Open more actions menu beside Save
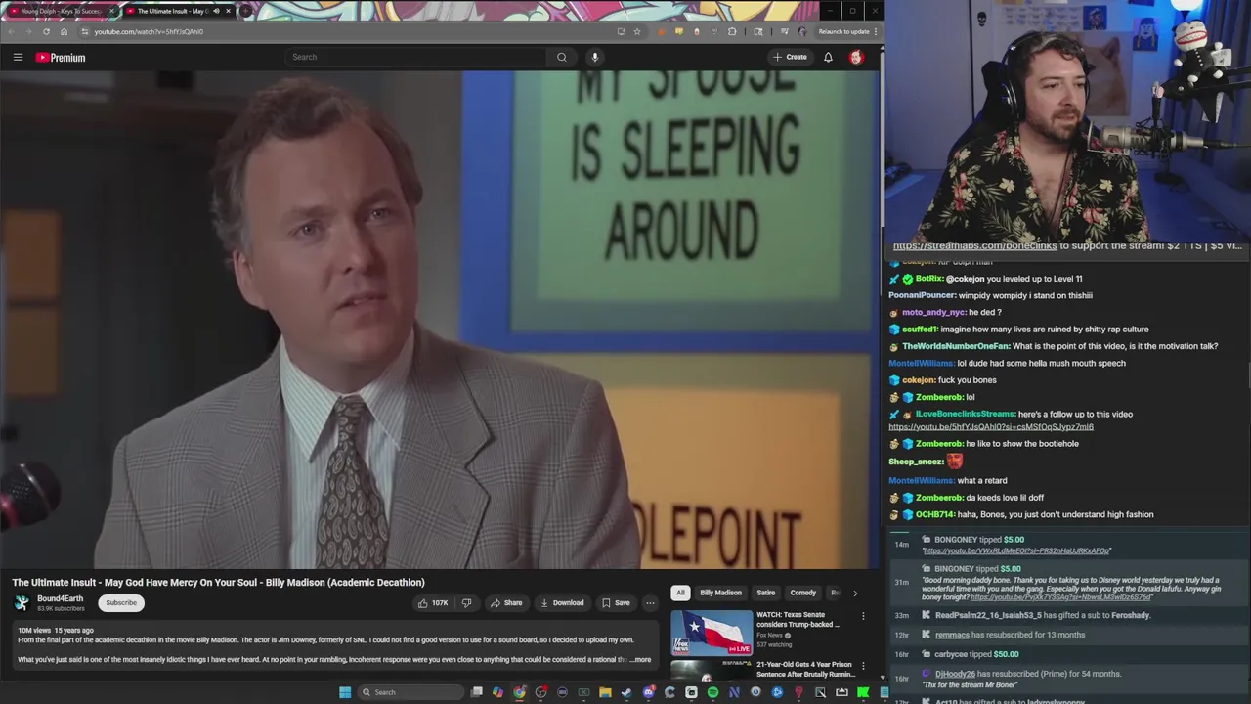 [650, 602]
